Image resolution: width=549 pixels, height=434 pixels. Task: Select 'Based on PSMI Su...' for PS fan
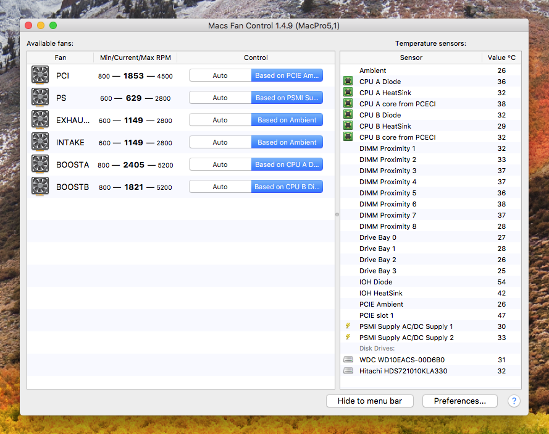click(x=287, y=98)
